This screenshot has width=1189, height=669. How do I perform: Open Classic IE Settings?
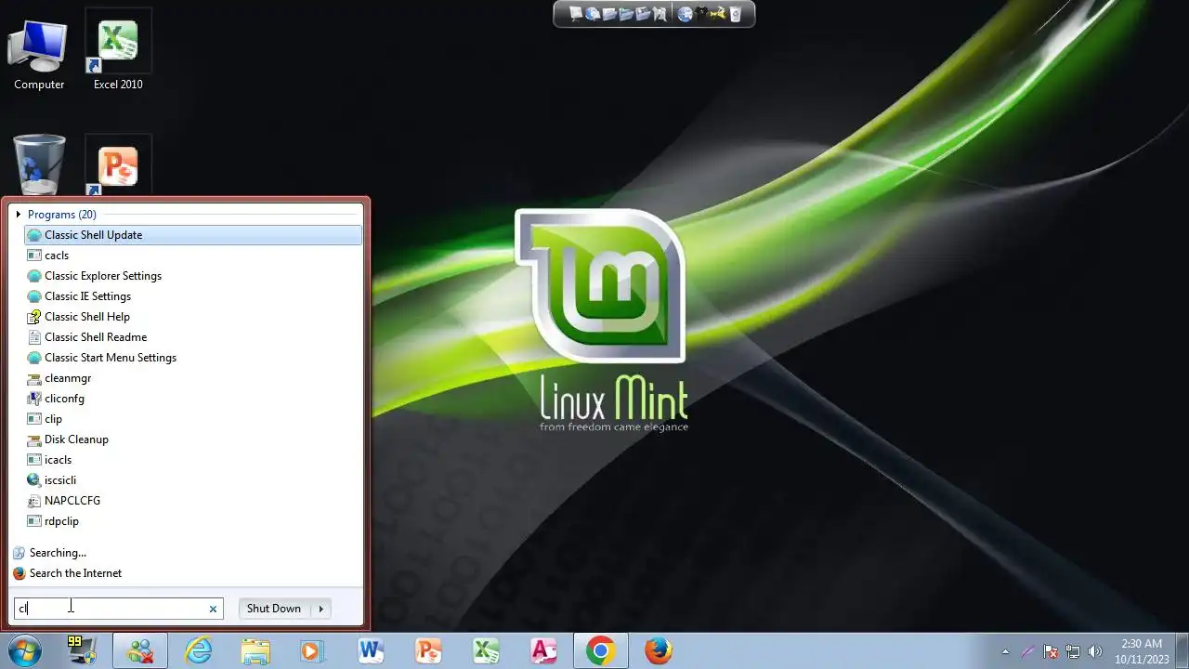tap(192, 296)
